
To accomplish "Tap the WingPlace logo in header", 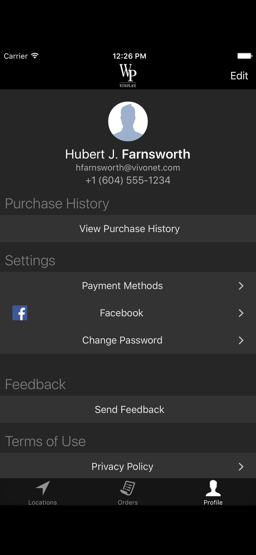I will click(x=128, y=75).
